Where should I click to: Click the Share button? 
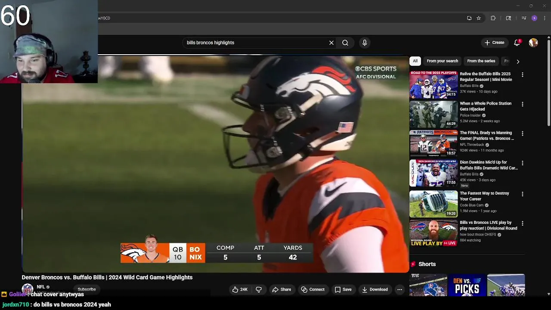click(282, 289)
